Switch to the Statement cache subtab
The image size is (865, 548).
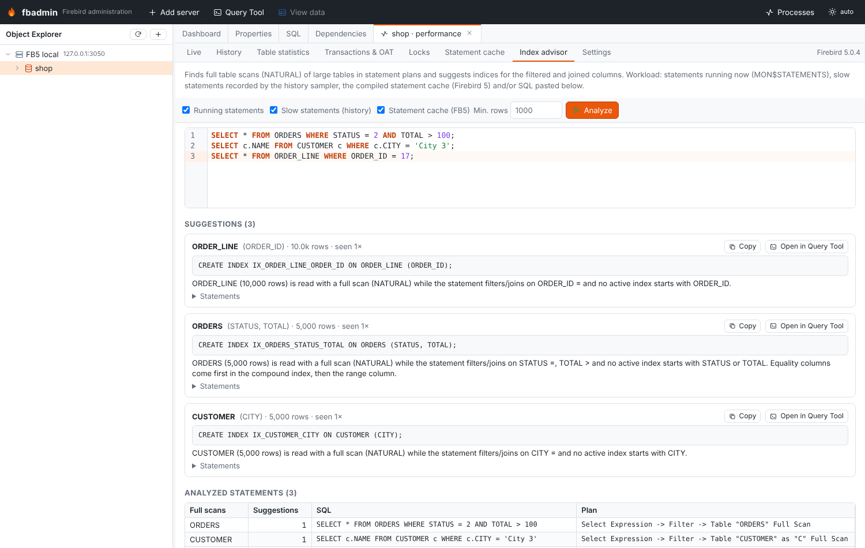[475, 52]
